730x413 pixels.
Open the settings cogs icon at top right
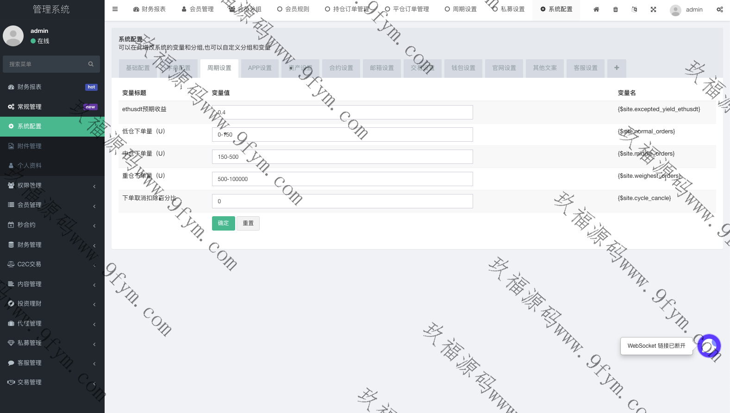click(719, 9)
